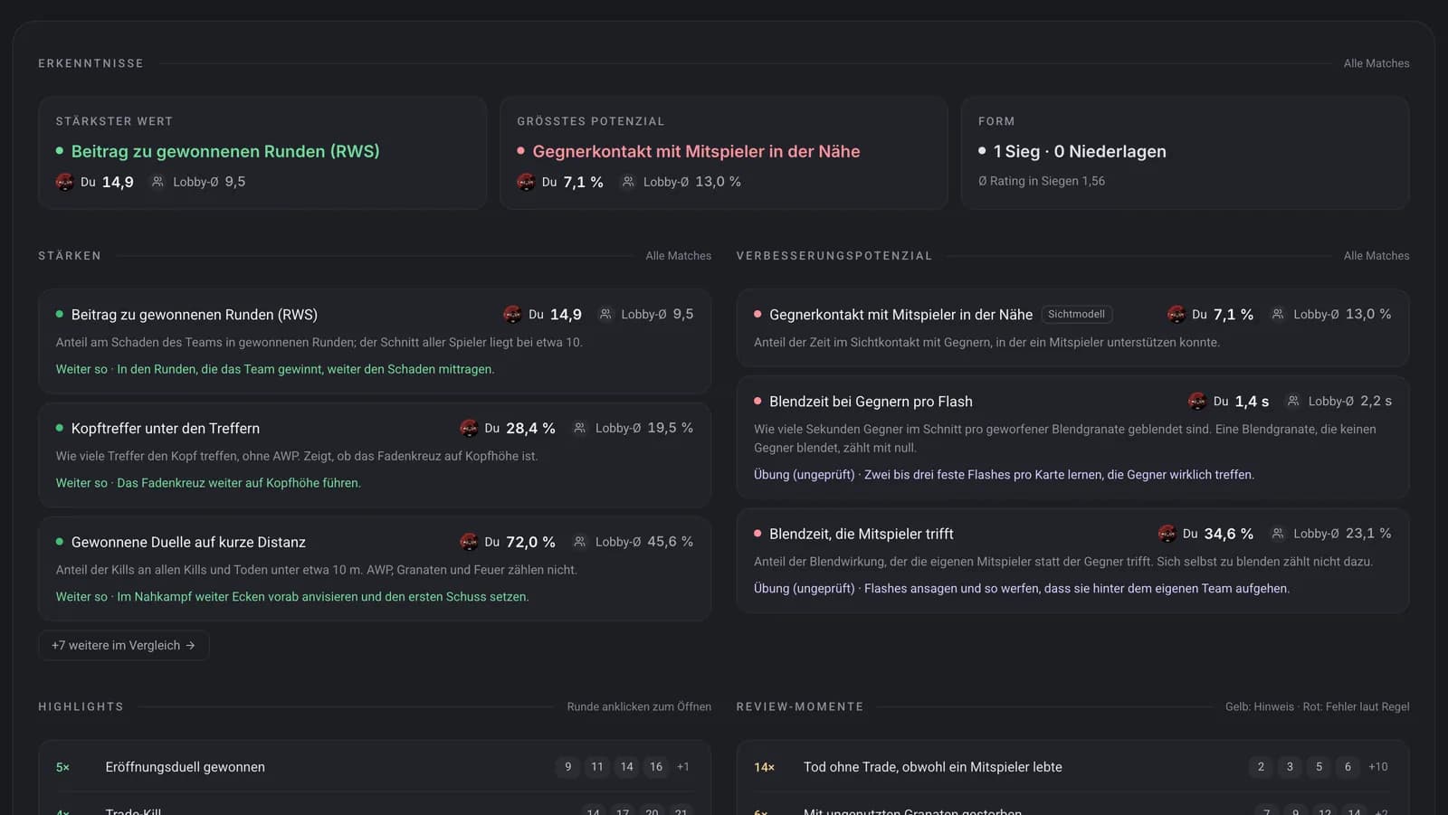The image size is (1448, 815).
Task: Click lobby icon in 'Blendzeit, die Mitspieler trifft' row
Action: [x=1278, y=534]
